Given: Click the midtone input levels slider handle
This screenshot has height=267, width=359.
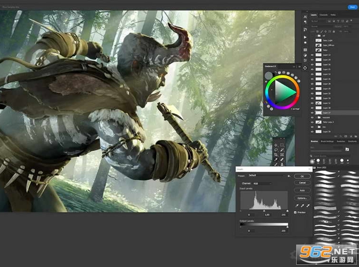Looking at the screenshot, I should (264, 210).
